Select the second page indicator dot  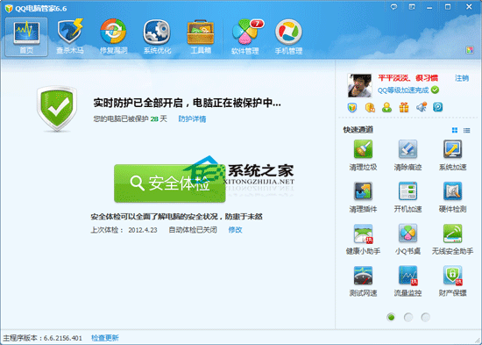(408, 317)
